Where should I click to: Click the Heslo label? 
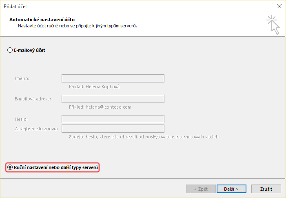(x=21, y=119)
